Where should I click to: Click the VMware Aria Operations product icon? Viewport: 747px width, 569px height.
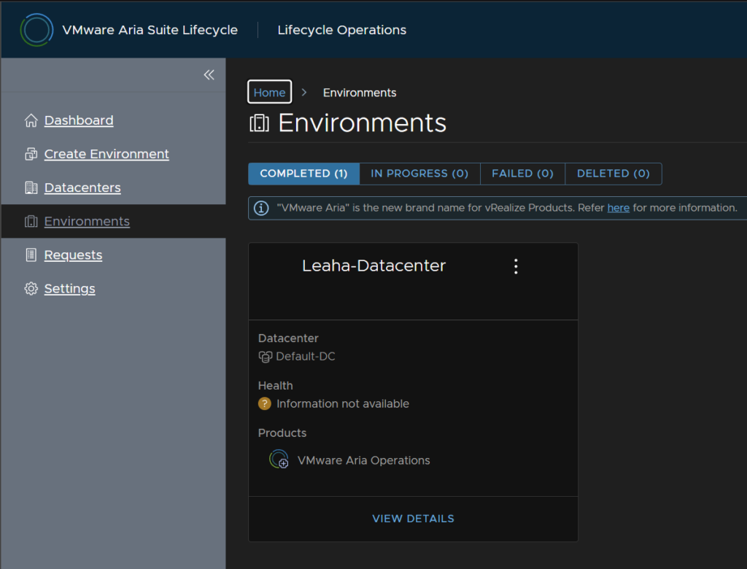[279, 460]
